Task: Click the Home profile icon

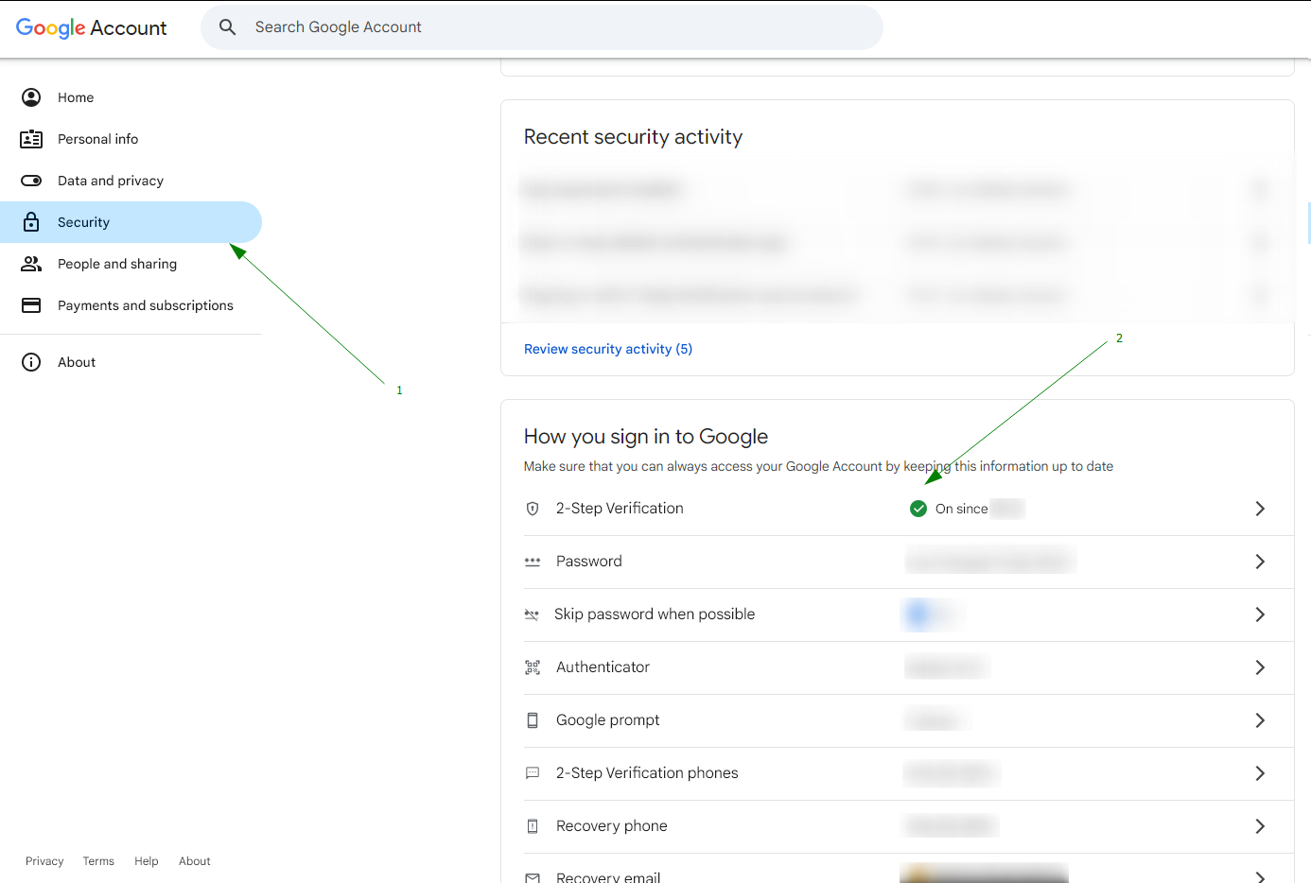Action: point(31,97)
